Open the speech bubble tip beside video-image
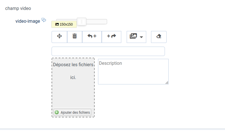Viewport: 225px width, 133px height. (44, 20)
